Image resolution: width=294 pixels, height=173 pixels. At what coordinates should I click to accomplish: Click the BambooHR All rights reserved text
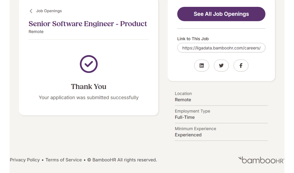tap(125, 160)
